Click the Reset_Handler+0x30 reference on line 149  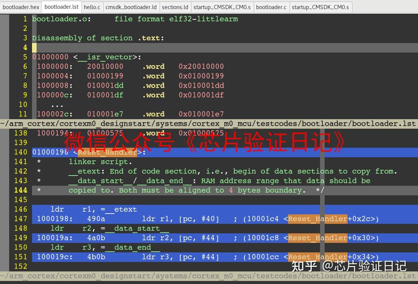(317, 238)
